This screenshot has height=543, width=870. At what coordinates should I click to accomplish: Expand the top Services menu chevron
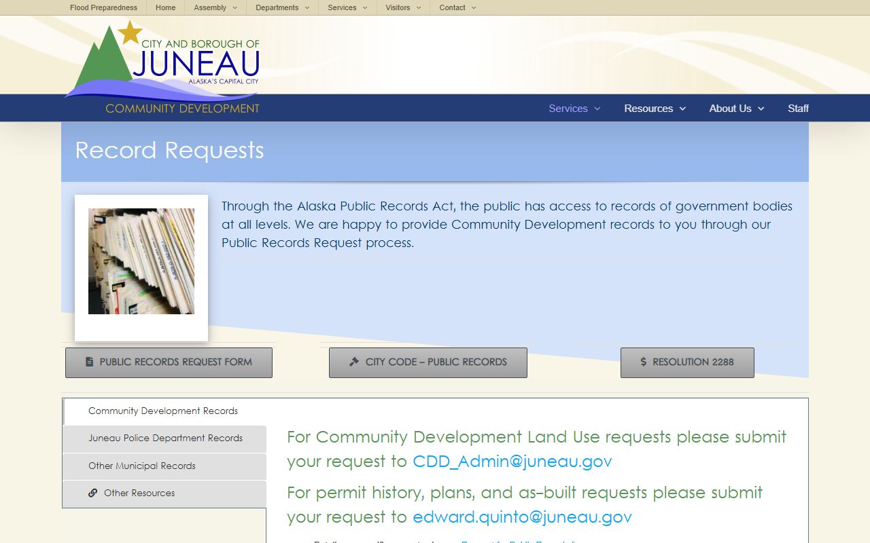(365, 8)
